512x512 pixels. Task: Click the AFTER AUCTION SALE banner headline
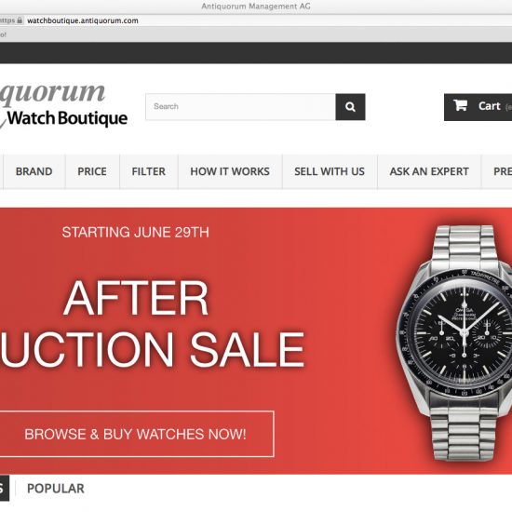tap(152, 323)
